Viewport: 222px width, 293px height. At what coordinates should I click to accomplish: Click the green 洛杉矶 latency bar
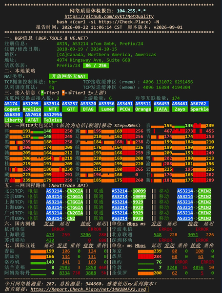click(38, 263)
